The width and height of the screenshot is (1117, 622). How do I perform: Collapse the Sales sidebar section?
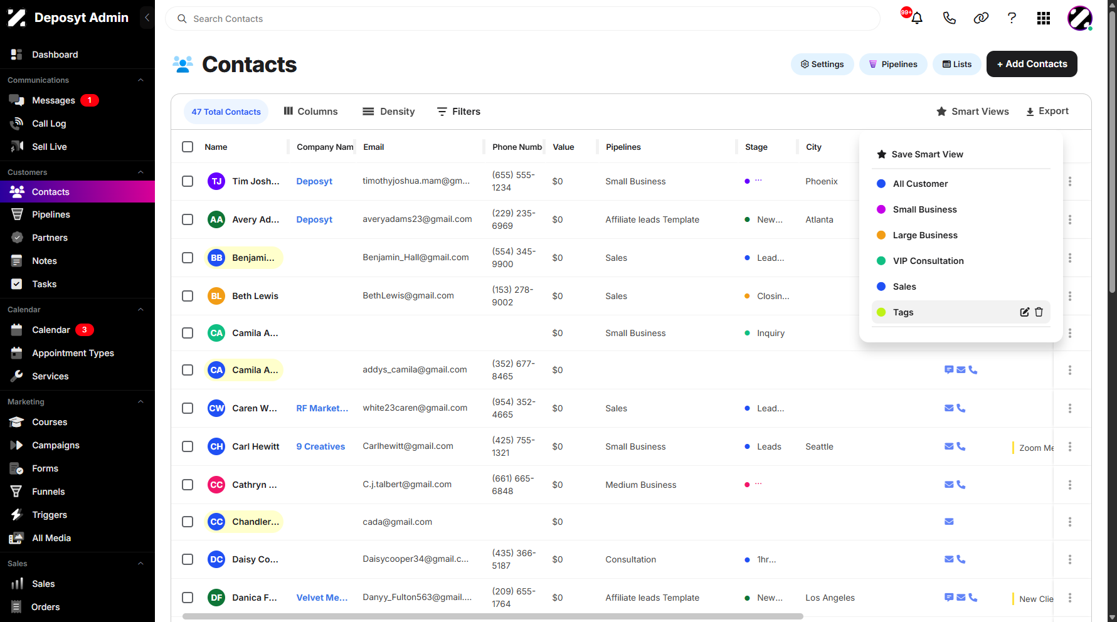click(x=140, y=564)
